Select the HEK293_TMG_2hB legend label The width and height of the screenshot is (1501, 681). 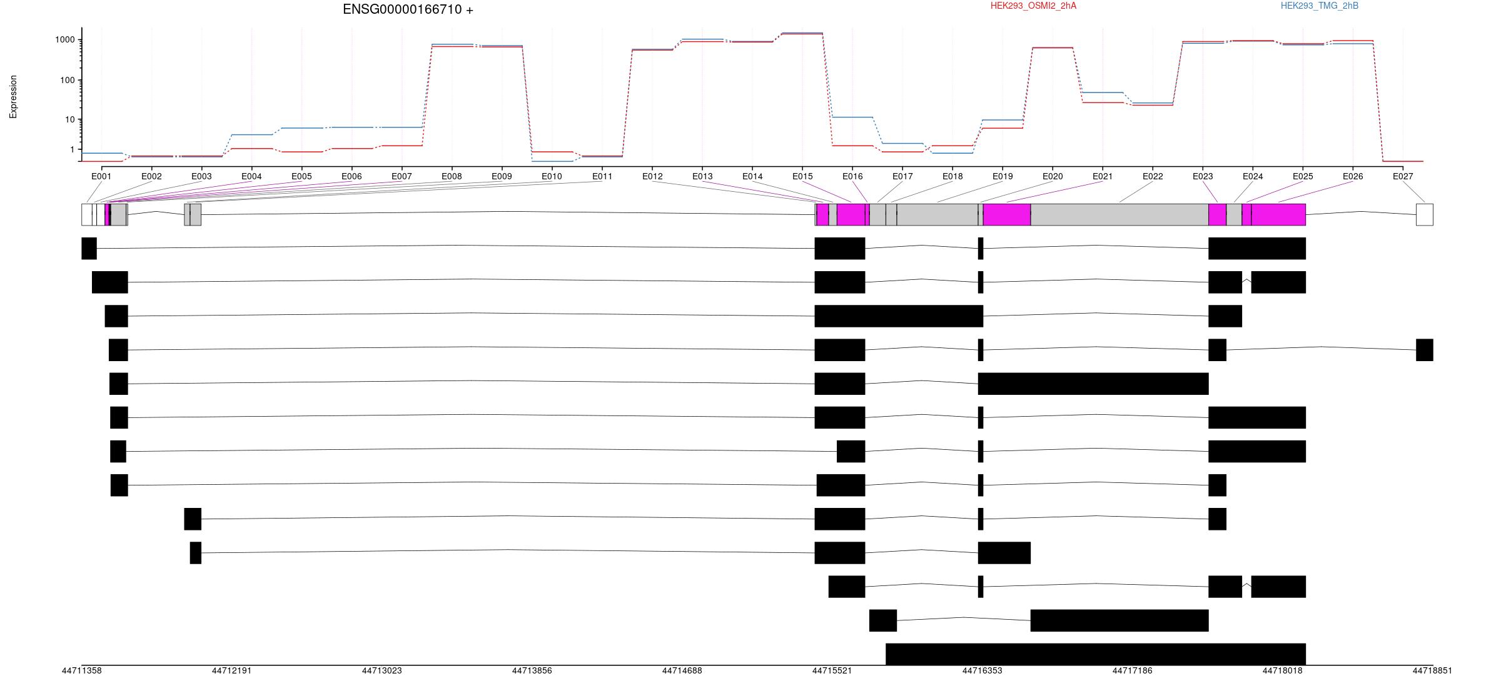[1320, 6]
